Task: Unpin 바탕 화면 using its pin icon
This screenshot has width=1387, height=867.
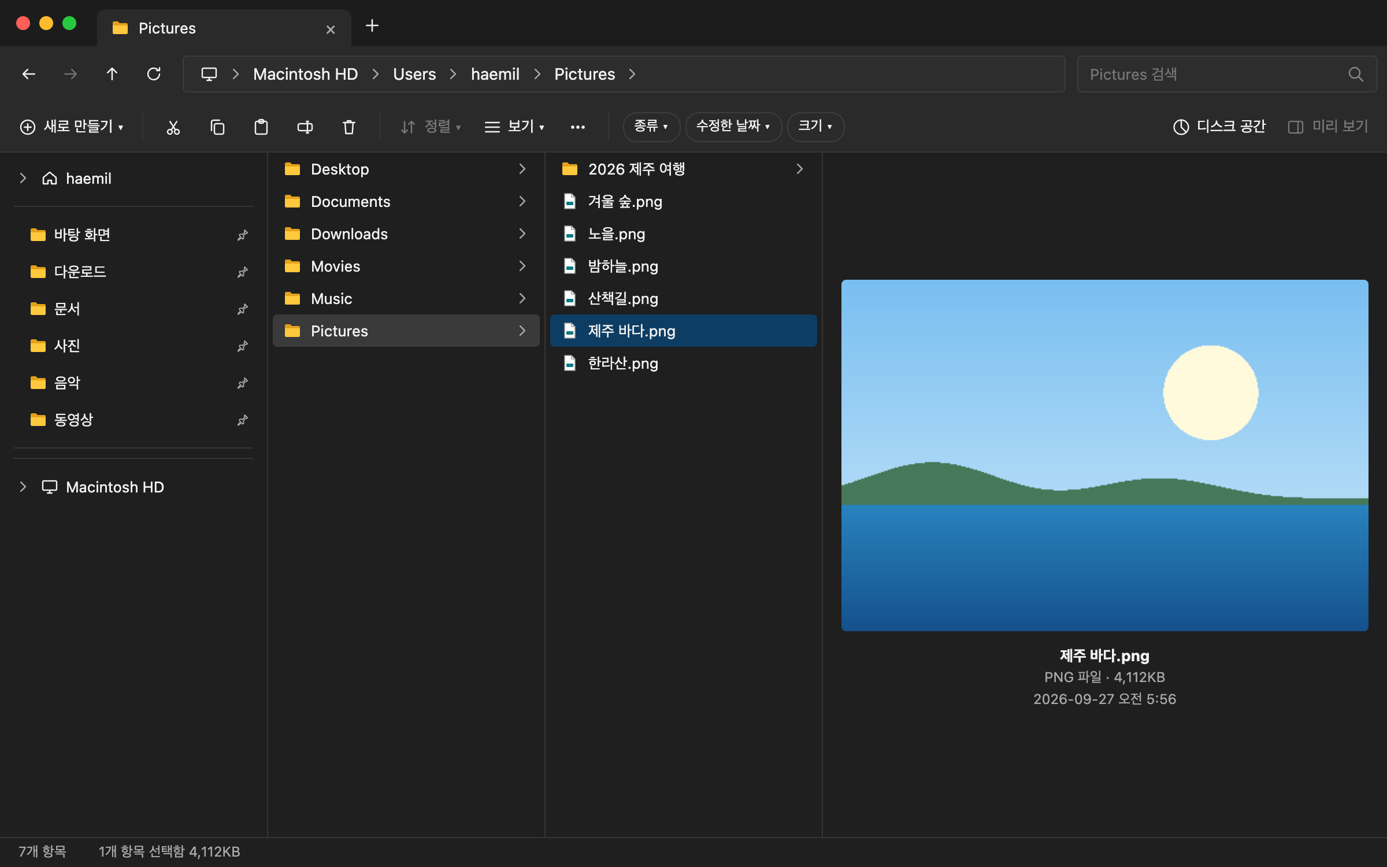Action: pyautogui.click(x=243, y=235)
